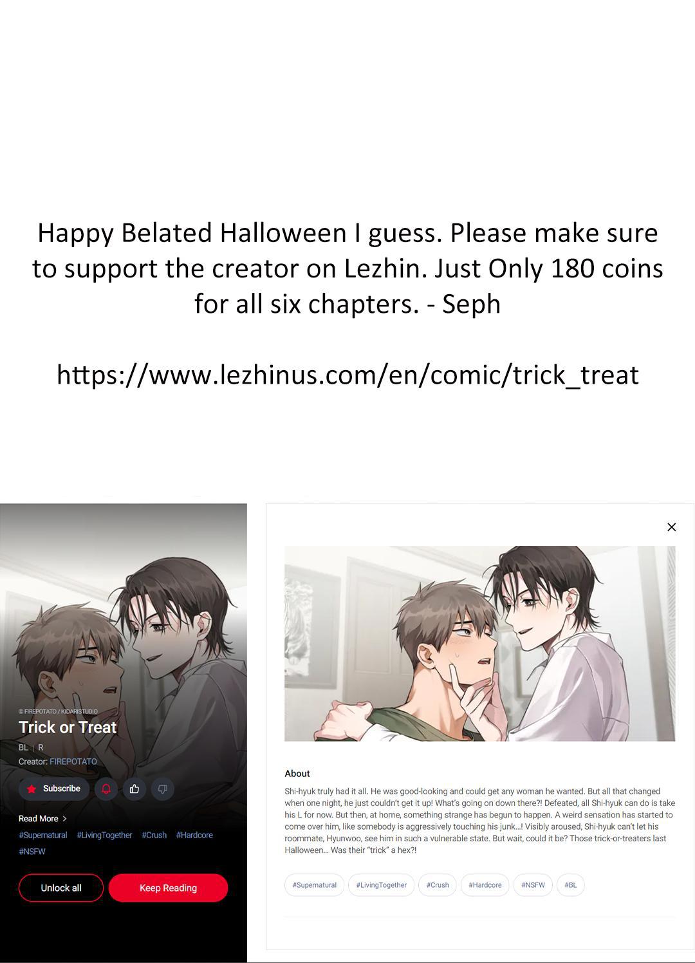Select the #Crush tag in left panel
This screenshot has width=695, height=963.
[154, 835]
